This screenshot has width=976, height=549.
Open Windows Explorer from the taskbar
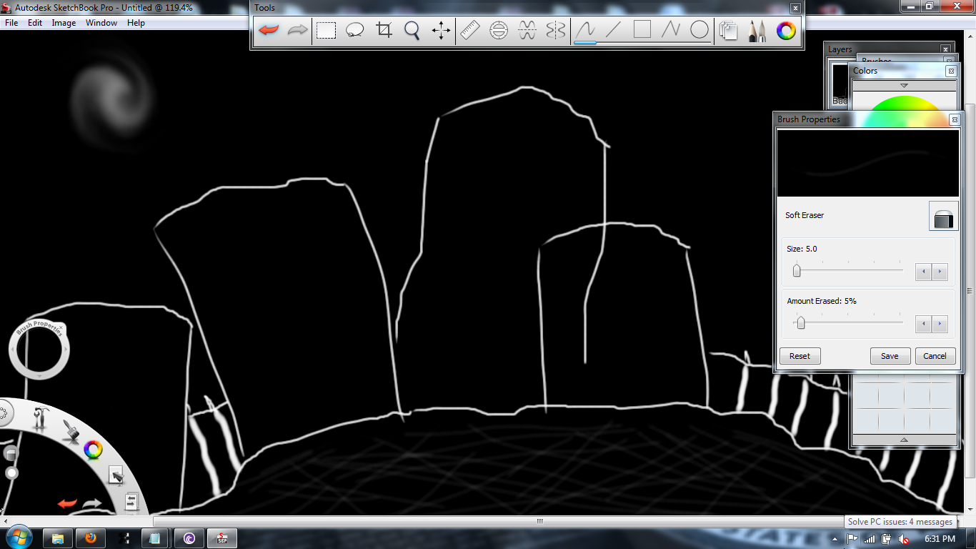[58, 538]
